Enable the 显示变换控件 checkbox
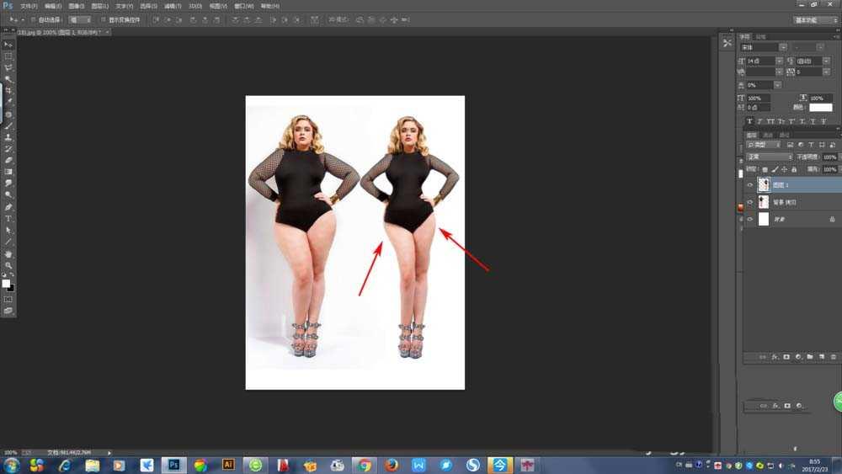The height and width of the screenshot is (474, 842). click(103, 19)
